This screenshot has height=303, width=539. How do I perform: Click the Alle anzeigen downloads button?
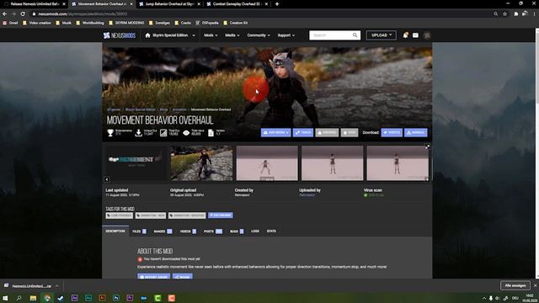(x=515, y=285)
